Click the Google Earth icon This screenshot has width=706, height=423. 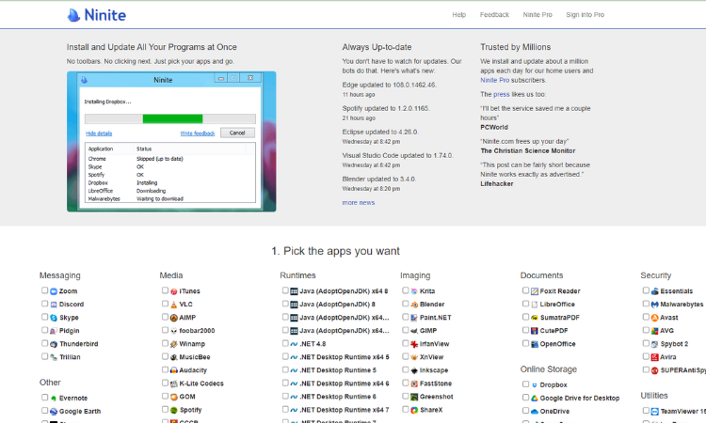(54, 412)
